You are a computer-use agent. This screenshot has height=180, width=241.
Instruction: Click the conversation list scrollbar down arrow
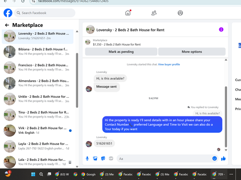click(x=77, y=167)
